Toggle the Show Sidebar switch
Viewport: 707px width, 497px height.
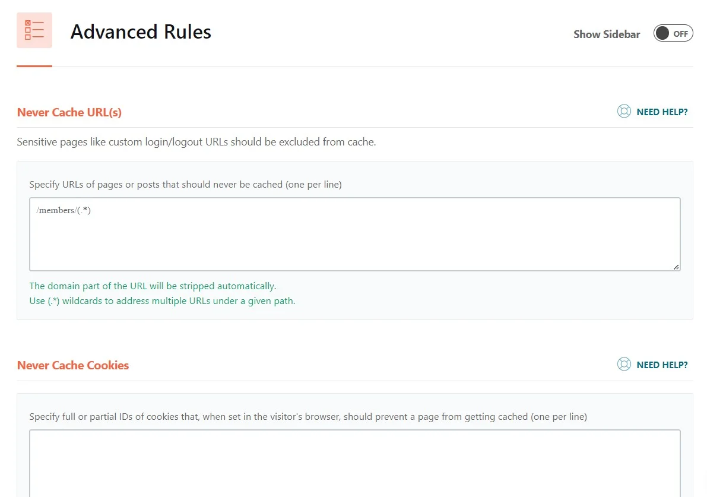tap(673, 33)
